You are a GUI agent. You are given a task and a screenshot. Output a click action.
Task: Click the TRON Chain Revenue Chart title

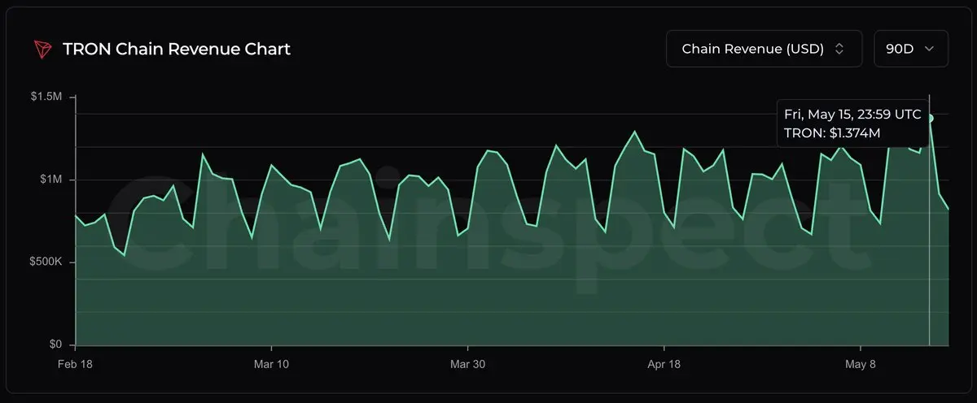pos(177,49)
